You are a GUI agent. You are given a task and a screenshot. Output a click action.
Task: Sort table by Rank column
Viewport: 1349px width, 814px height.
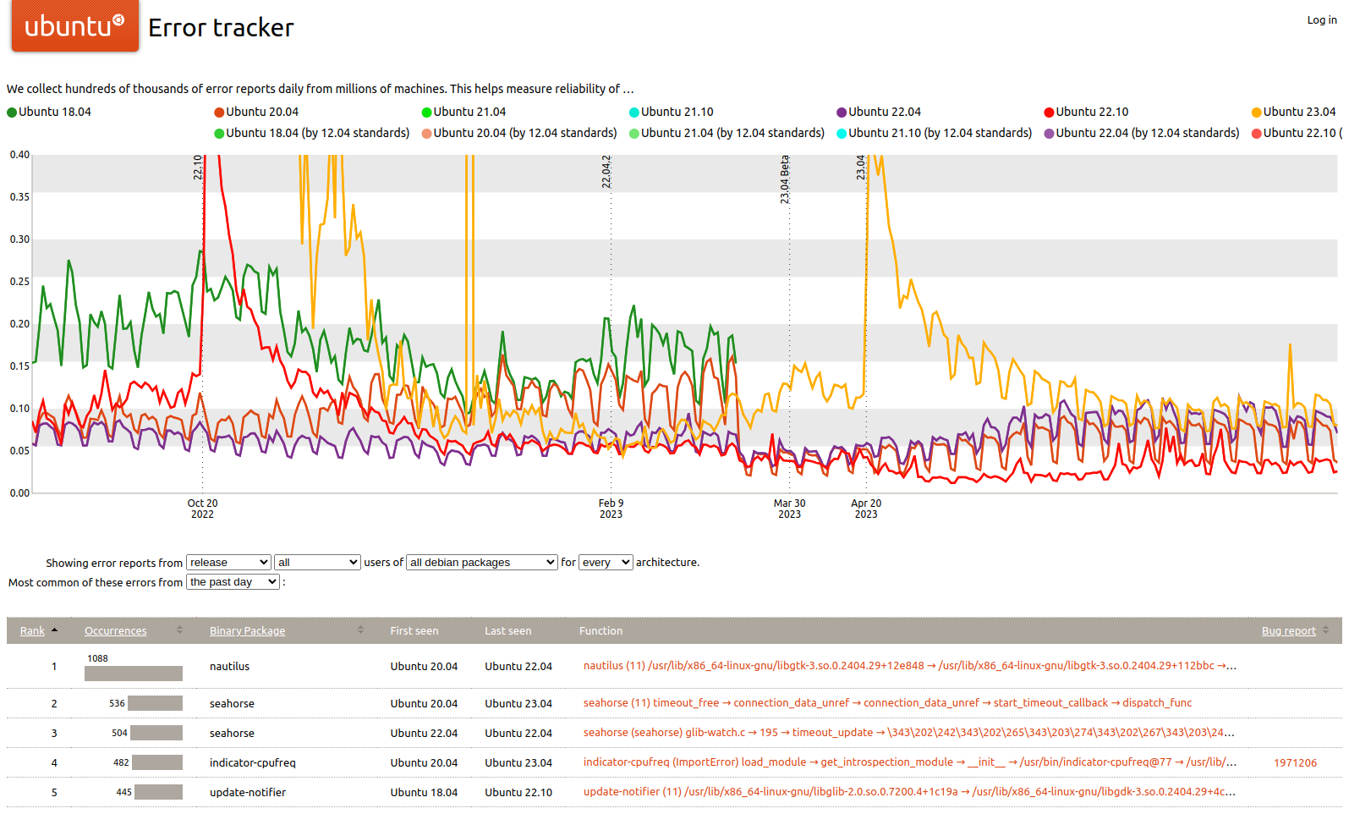[32, 631]
